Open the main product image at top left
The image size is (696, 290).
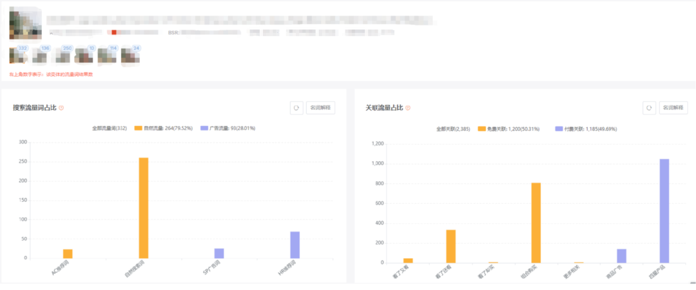tap(25, 23)
